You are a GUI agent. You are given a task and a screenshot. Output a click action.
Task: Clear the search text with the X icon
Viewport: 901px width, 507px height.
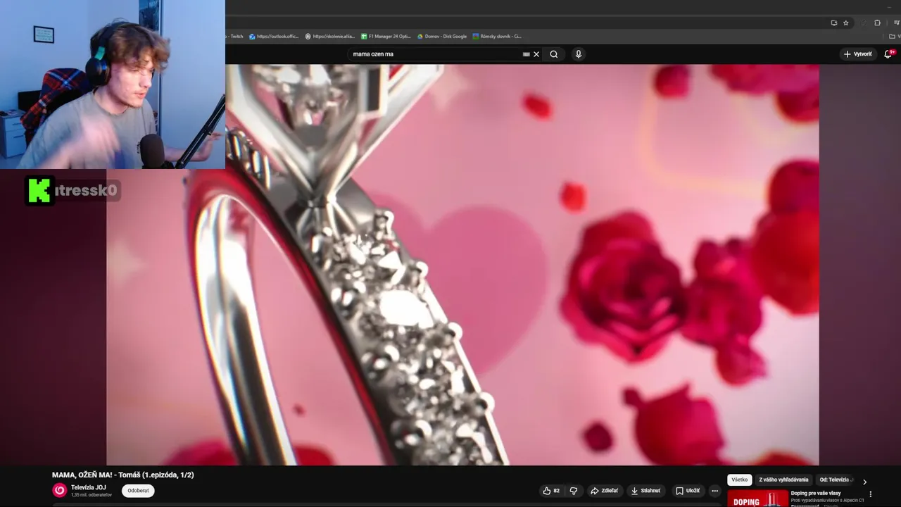(x=536, y=54)
